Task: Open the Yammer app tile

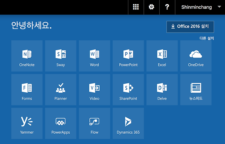Action: point(27,123)
